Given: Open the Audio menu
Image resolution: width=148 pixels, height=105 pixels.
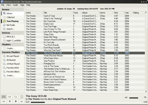Looking at the screenshot, I should point(15,5).
